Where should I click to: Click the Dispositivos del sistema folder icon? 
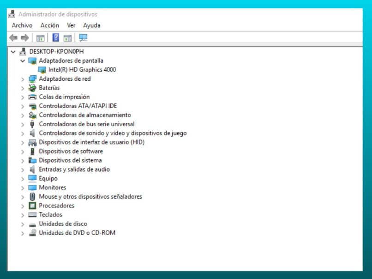click(x=32, y=160)
